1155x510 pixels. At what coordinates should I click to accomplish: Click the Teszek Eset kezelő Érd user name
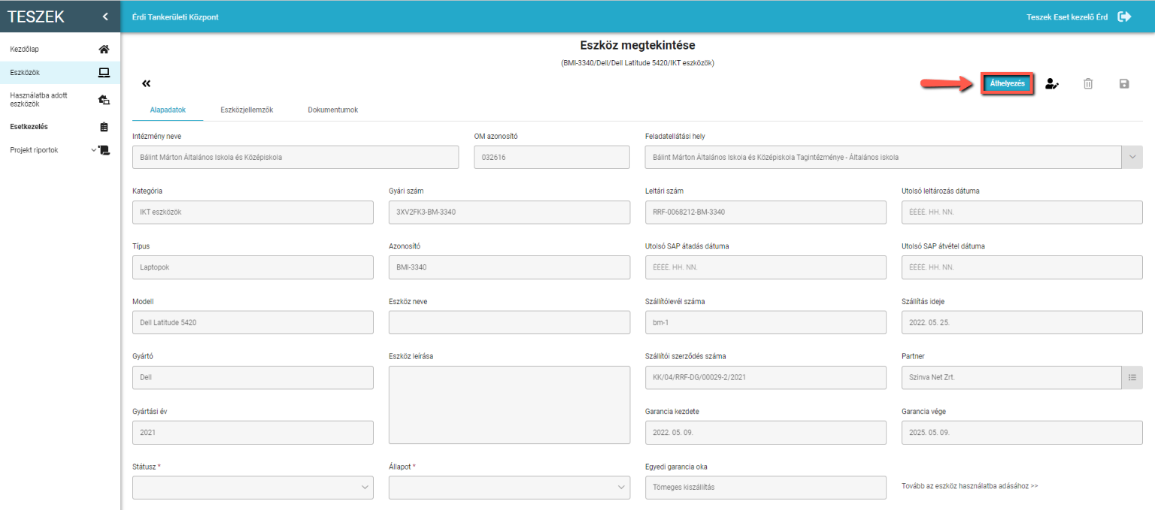pyautogui.click(x=1067, y=17)
